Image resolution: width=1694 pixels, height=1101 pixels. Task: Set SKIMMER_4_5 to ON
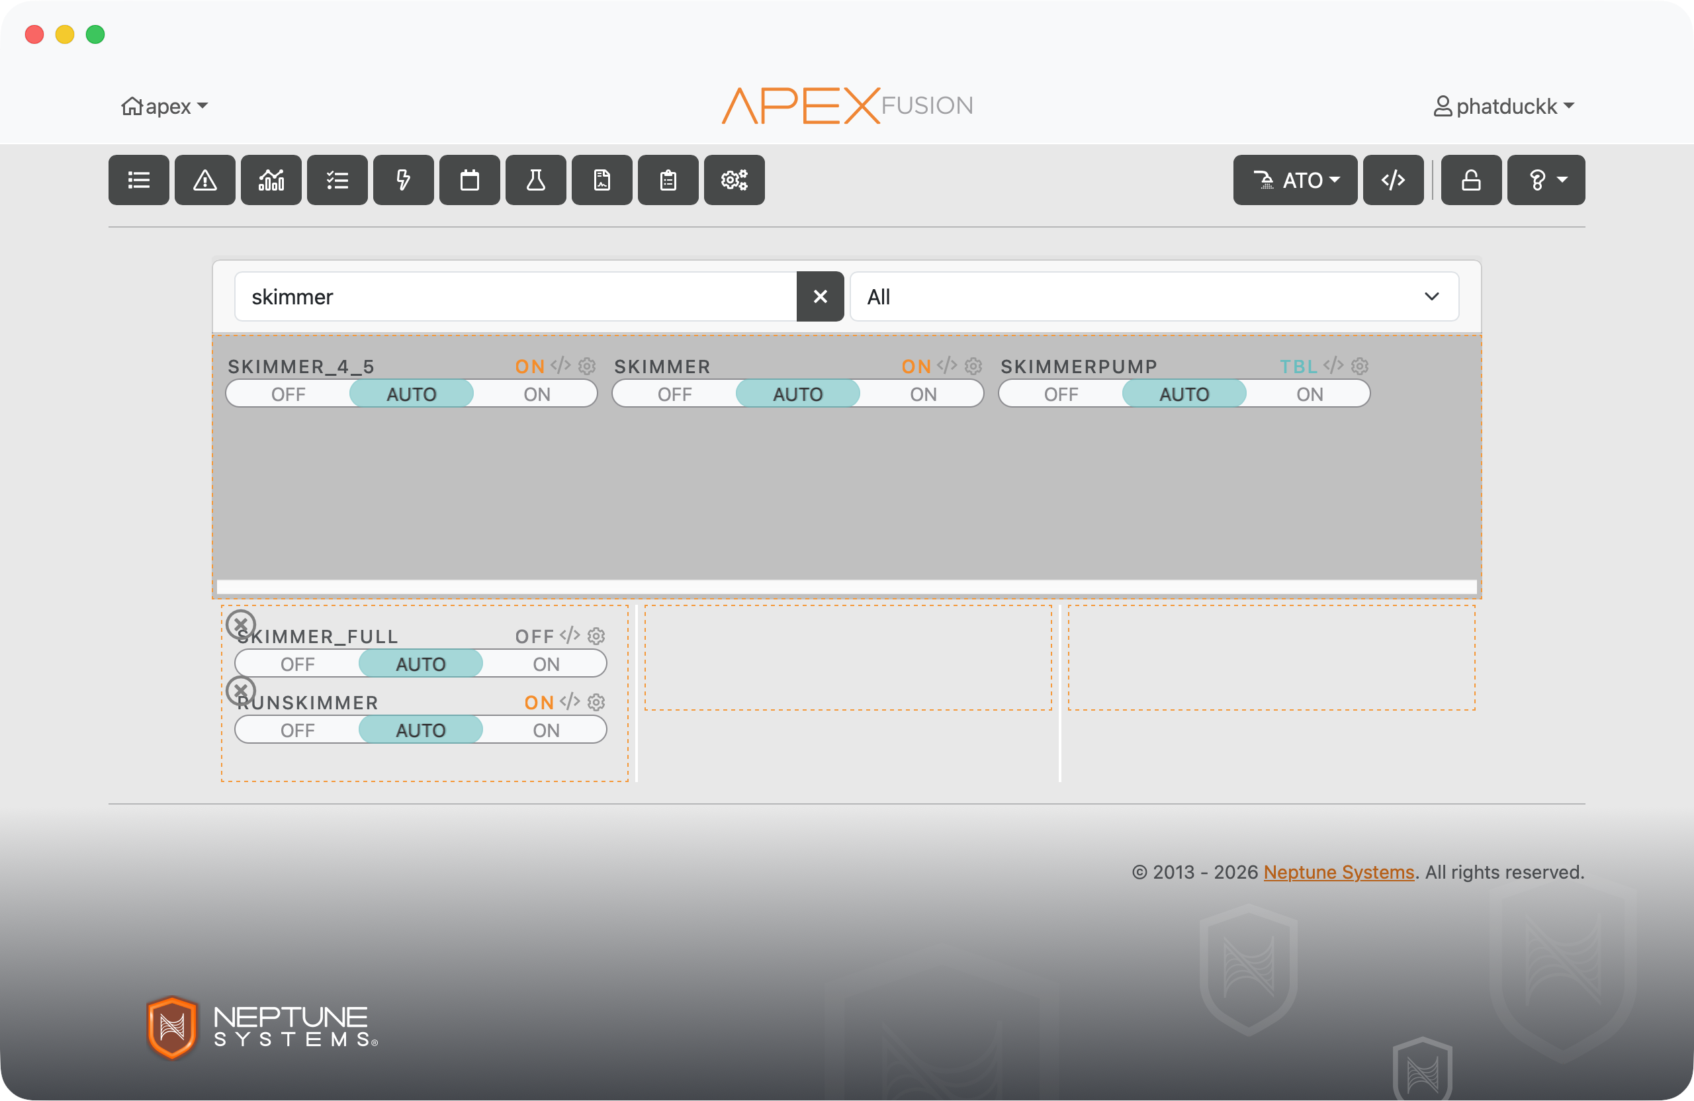[x=537, y=394]
